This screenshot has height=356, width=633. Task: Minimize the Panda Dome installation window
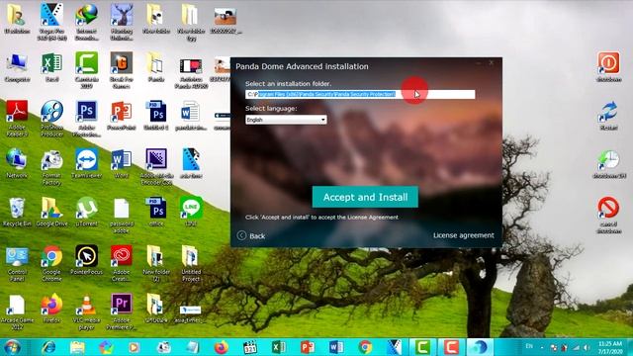coord(479,62)
